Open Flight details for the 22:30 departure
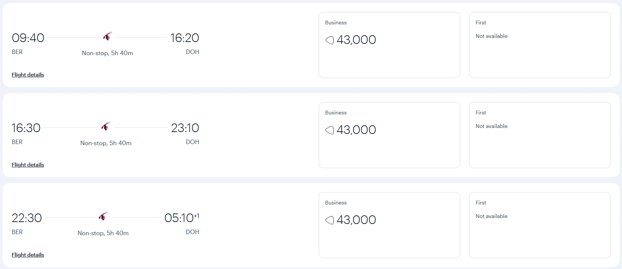This screenshot has height=269, width=622. coord(28,255)
